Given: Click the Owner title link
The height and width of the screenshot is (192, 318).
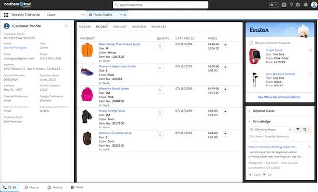Looking at the screenshot, I should (44, 48).
